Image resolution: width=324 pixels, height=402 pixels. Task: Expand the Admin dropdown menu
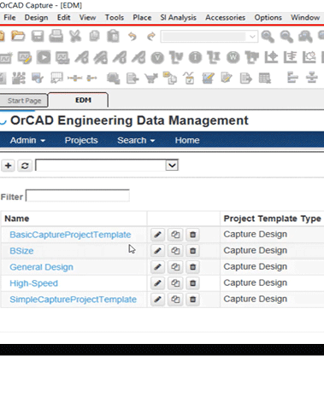tap(27, 140)
